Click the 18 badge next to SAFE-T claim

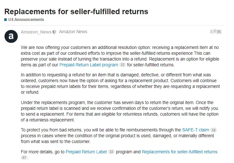[214, 130]
